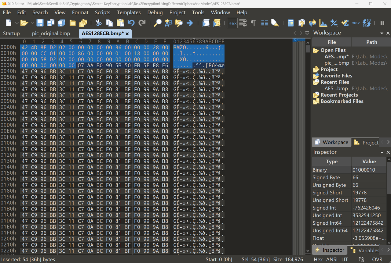The height and width of the screenshot is (263, 391).
Task: Close the Inspector panel
Action: pyautogui.click(x=388, y=152)
